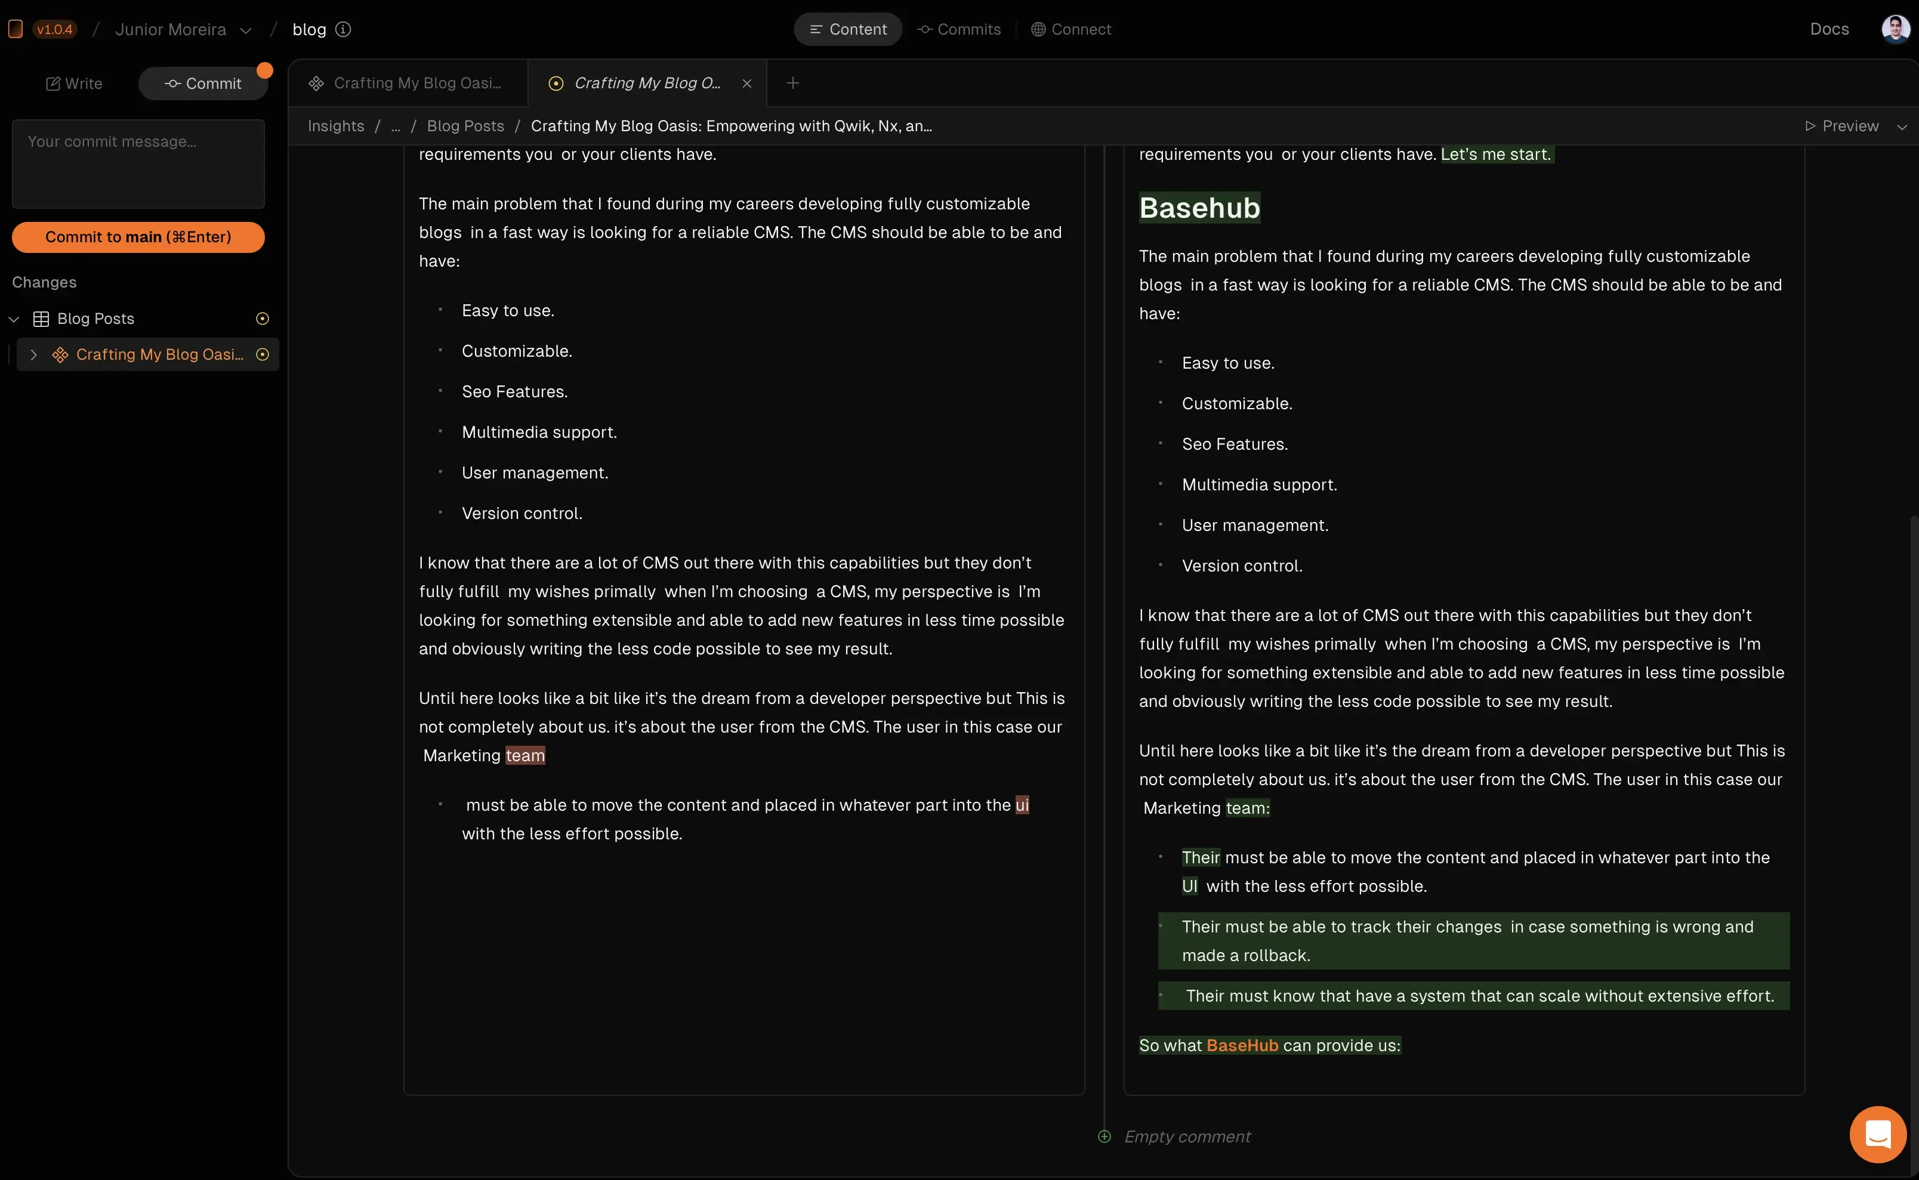Expand the collapsed breadcrumb ellipsis
Screen dimensions: 1919x1180
[395, 126]
